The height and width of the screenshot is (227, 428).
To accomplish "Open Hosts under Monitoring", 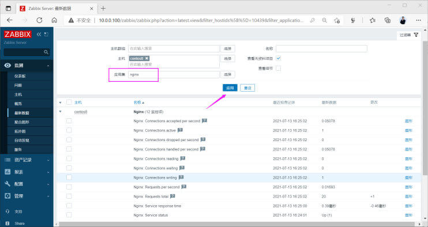I will point(18,94).
